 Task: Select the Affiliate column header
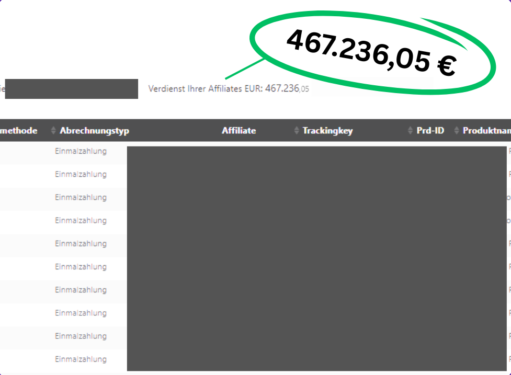click(x=239, y=131)
